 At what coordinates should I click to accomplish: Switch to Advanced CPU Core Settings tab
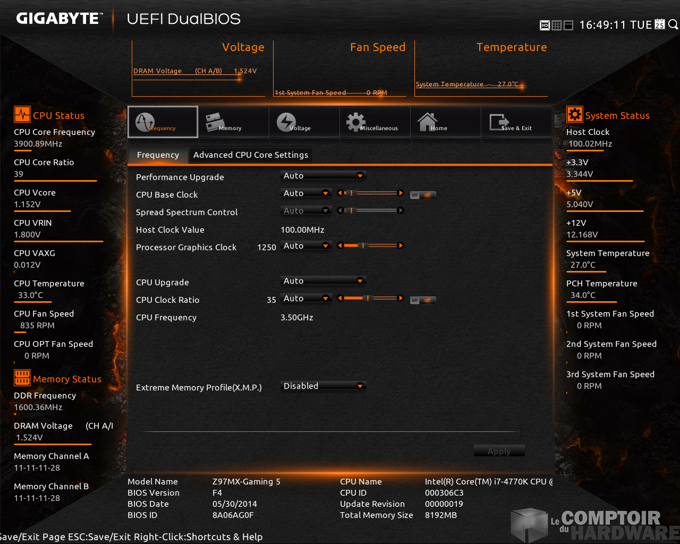point(250,155)
